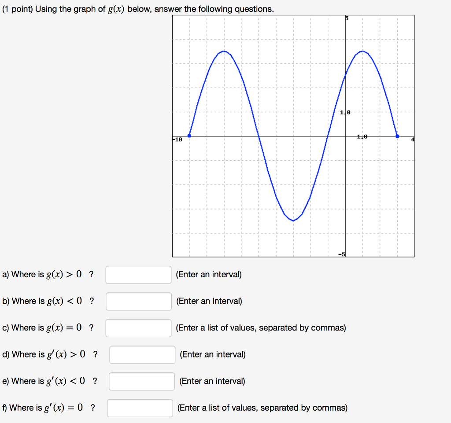The image size is (451, 423).
Task: Click the 1.0 tick label beside the y-axis
Action: pos(345,113)
